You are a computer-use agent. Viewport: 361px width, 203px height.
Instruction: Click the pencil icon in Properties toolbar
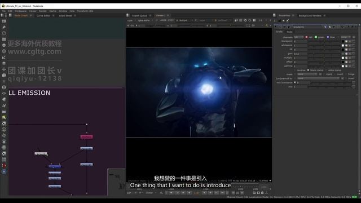288,20
